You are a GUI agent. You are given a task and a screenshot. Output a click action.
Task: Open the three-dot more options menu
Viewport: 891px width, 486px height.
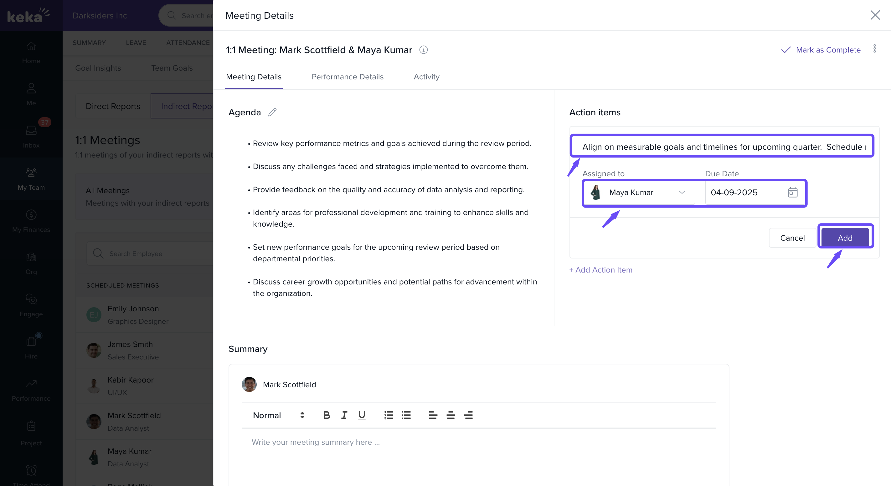click(x=874, y=49)
